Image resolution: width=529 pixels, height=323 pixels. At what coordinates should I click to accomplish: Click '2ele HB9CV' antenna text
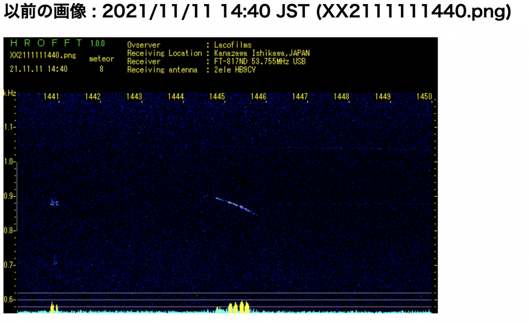[x=235, y=70]
